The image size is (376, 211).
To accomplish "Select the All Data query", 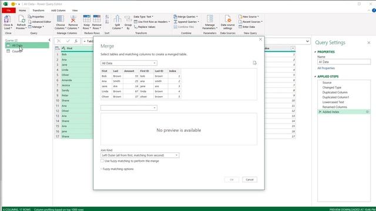I will [x=27, y=46].
